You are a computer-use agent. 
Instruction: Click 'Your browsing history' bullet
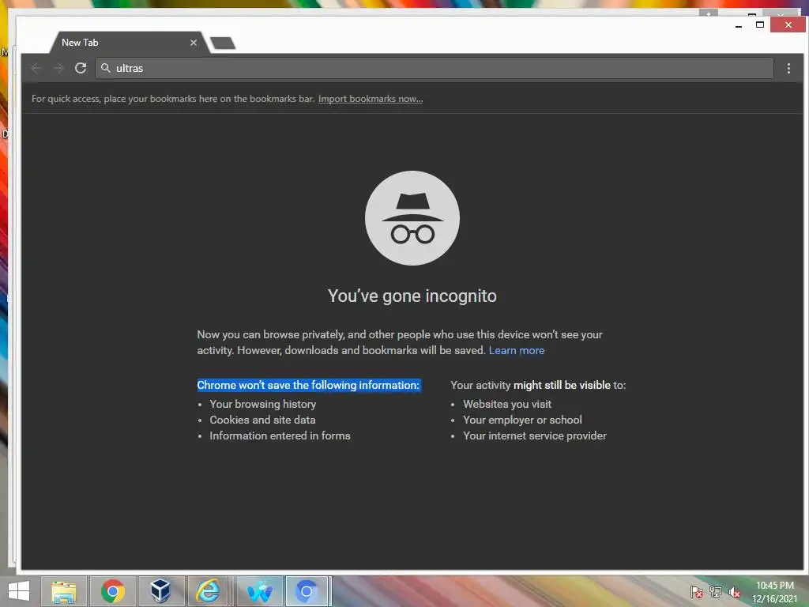tap(262, 404)
